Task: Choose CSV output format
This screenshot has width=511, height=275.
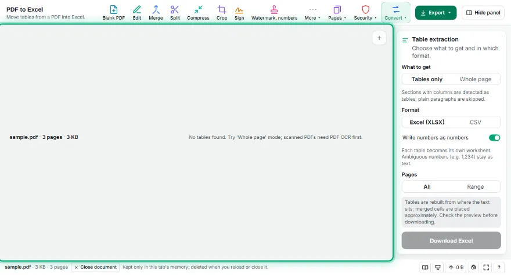Action: 475,122
